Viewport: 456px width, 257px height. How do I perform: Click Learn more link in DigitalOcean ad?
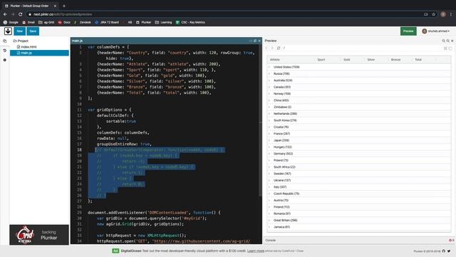point(256,251)
